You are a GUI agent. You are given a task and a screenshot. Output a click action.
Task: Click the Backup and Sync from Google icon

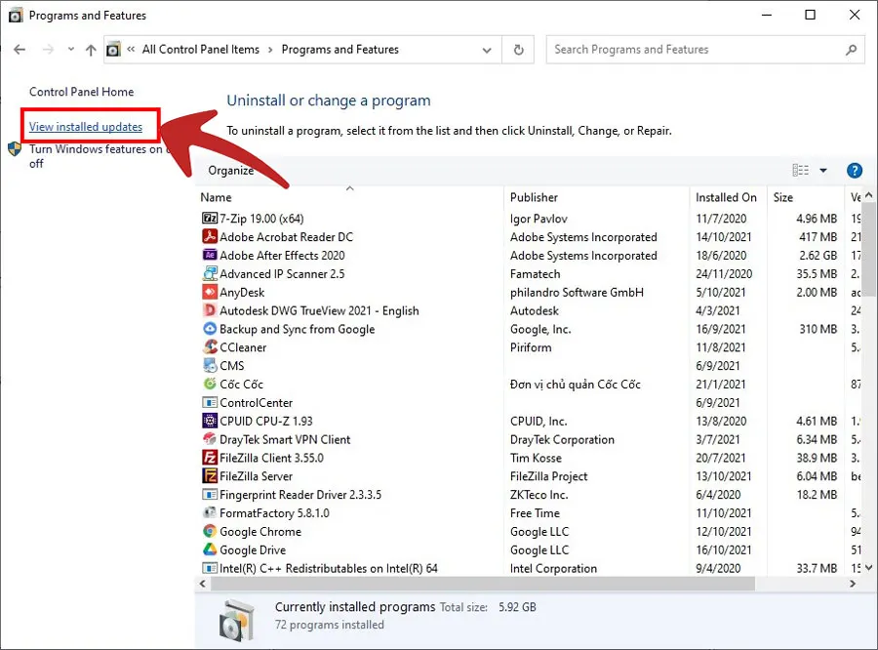pyautogui.click(x=210, y=329)
